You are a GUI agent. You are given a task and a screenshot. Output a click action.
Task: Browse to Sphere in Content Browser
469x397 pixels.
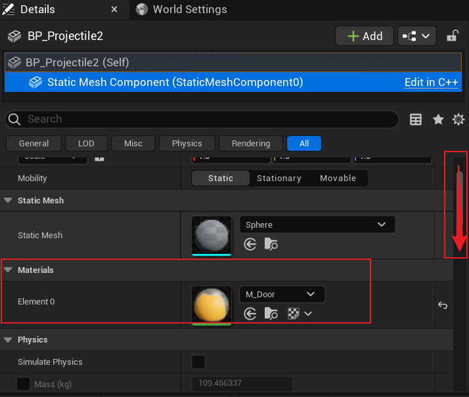tap(271, 244)
